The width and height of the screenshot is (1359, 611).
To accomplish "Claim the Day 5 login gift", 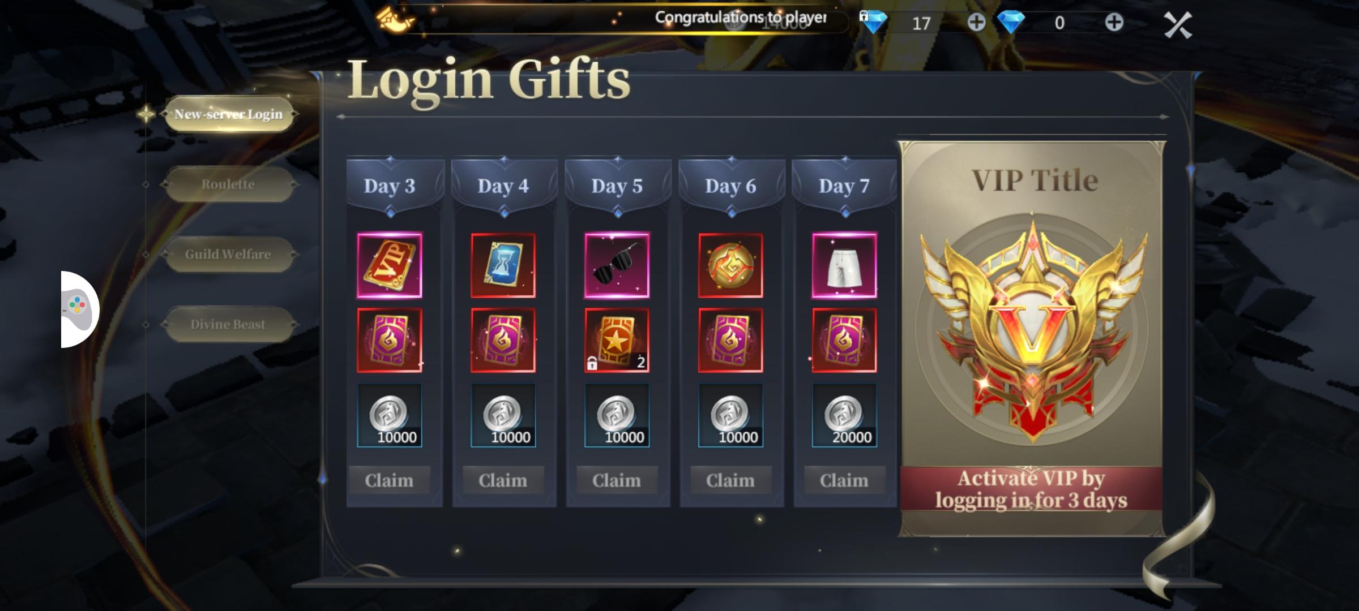I will click(x=617, y=480).
